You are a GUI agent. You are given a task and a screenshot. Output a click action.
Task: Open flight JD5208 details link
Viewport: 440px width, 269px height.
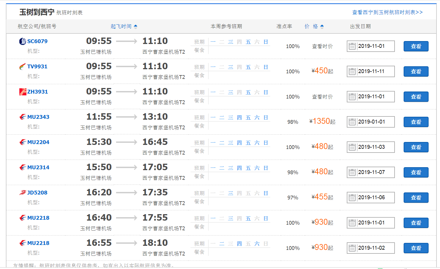37,193
